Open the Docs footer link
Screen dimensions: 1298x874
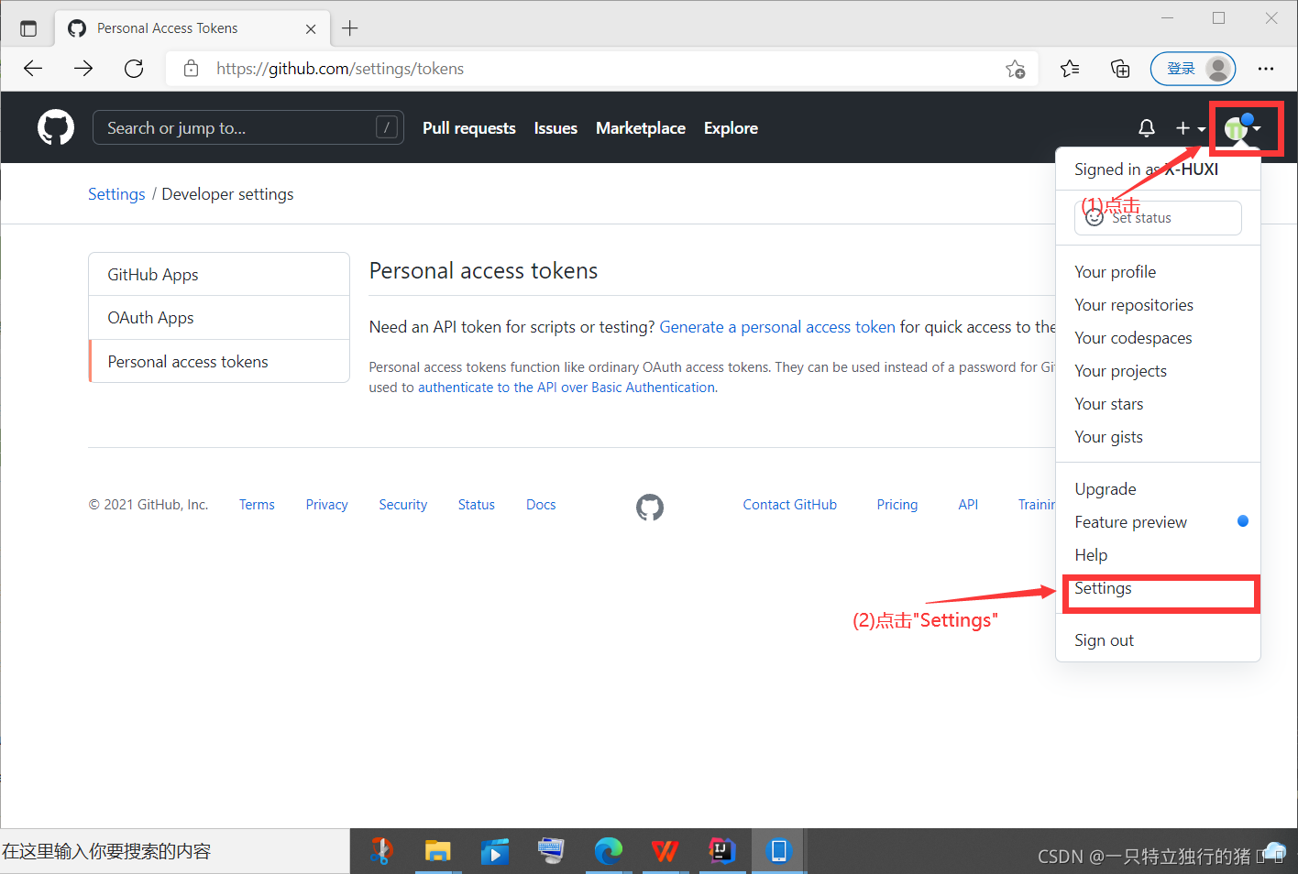(541, 505)
